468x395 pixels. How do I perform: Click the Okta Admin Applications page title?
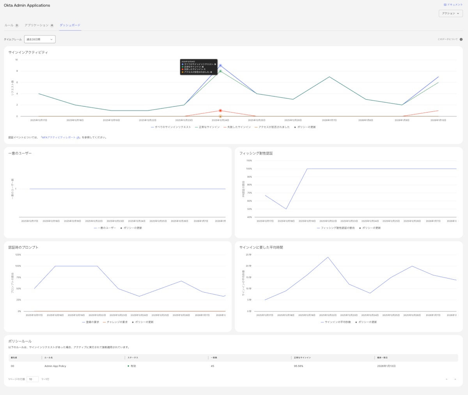click(x=27, y=5)
